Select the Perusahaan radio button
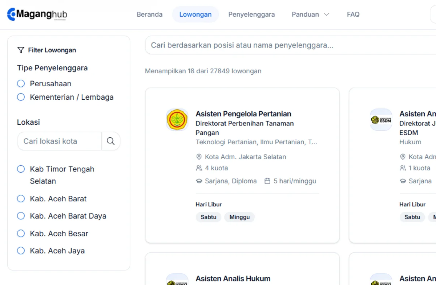 pos(21,84)
